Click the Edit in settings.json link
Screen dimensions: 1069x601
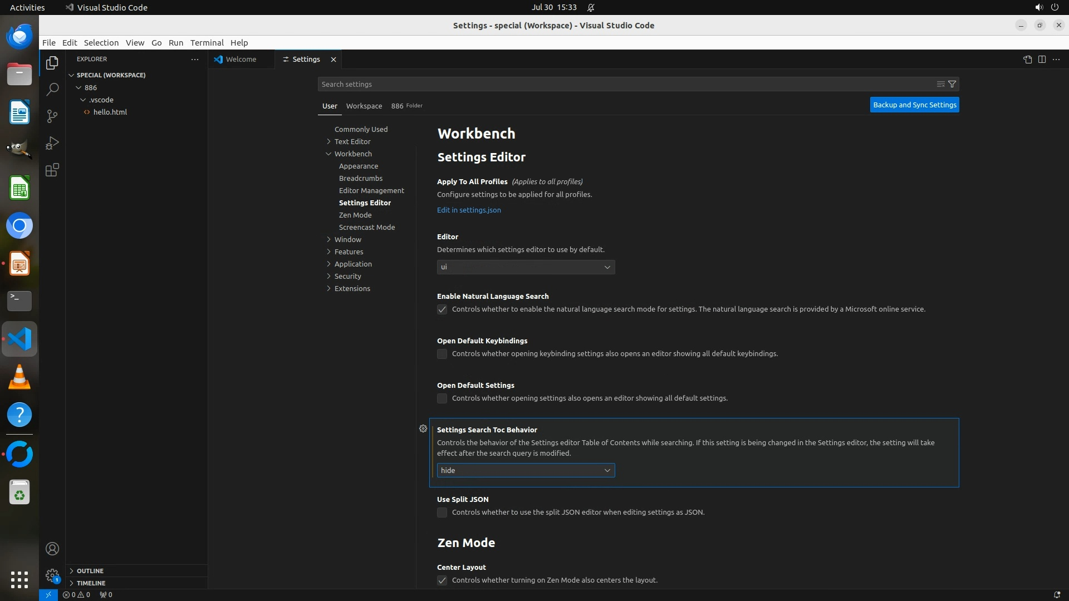469,210
